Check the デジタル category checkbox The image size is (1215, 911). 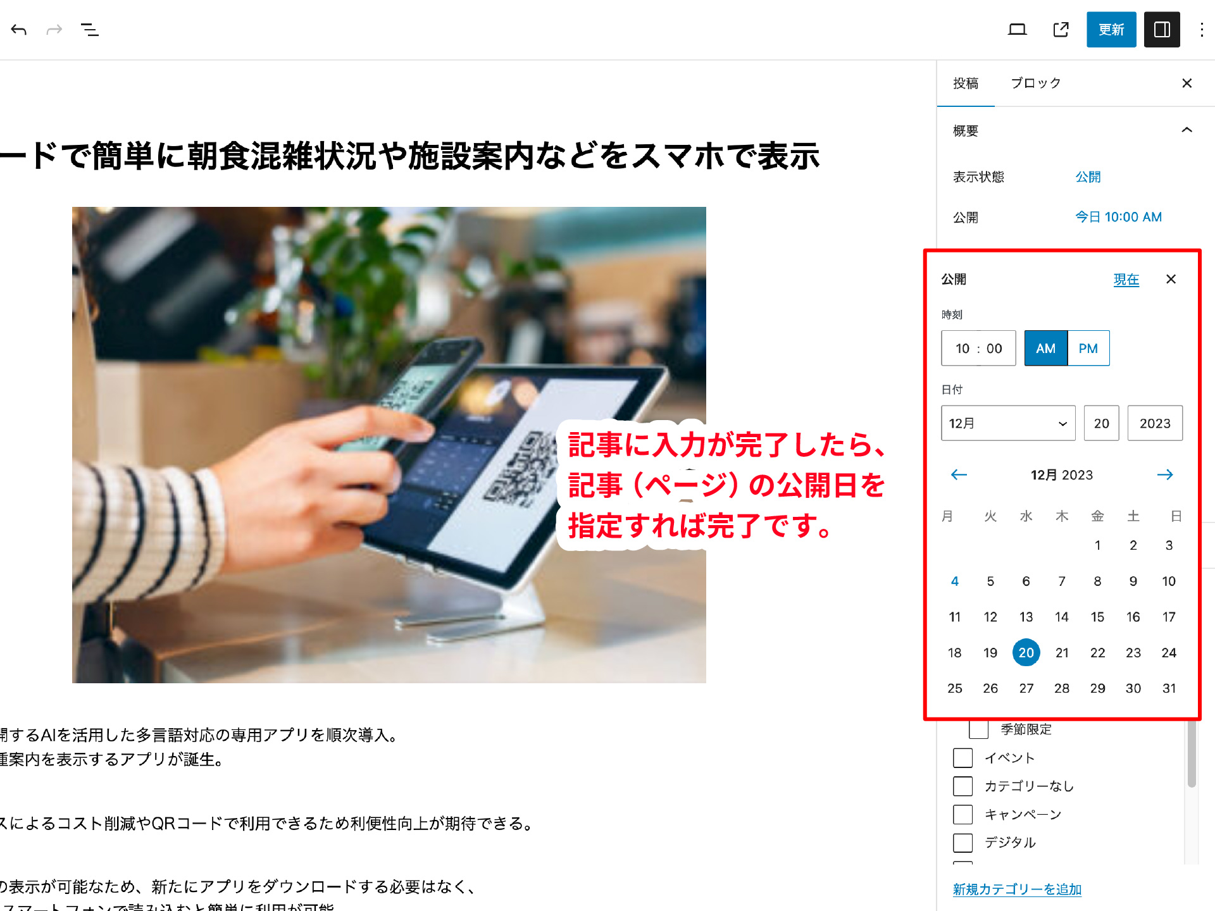[963, 843]
